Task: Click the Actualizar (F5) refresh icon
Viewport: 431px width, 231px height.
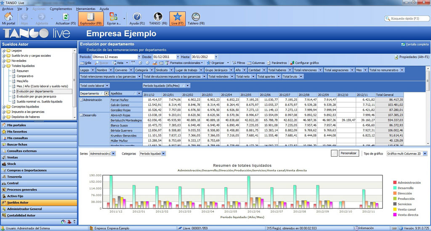Action: pyautogui.click(x=66, y=17)
